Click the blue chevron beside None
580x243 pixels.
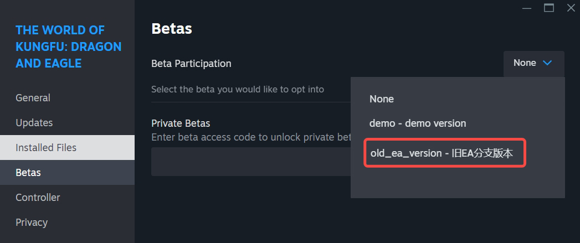click(x=547, y=63)
